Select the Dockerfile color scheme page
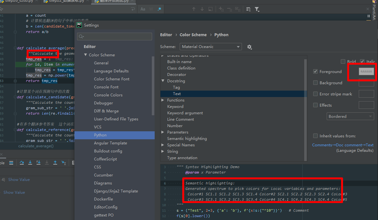The image size is (378, 220). (103, 199)
